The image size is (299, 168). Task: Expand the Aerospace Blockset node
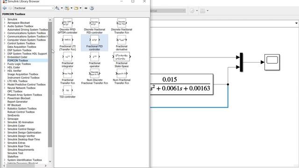tap(5, 23)
